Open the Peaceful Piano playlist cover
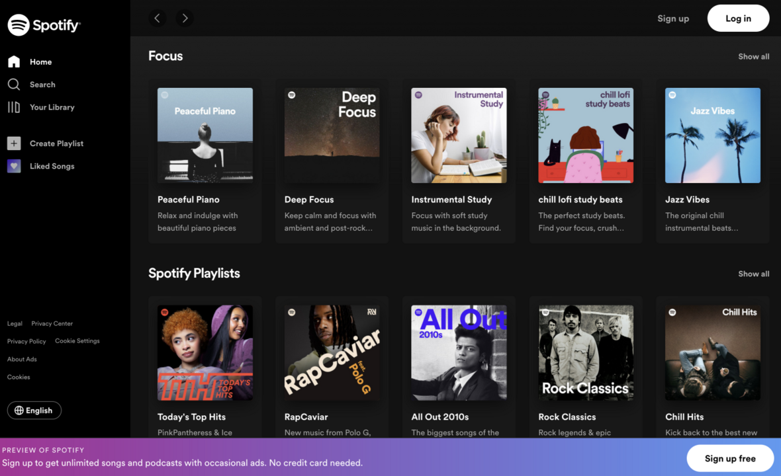The width and height of the screenshot is (781, 476). coord(205,136)
